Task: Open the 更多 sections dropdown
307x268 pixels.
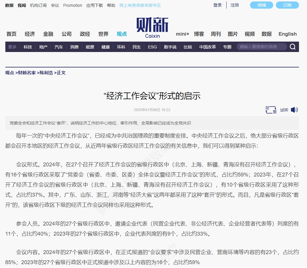Action: coord(12,47)
